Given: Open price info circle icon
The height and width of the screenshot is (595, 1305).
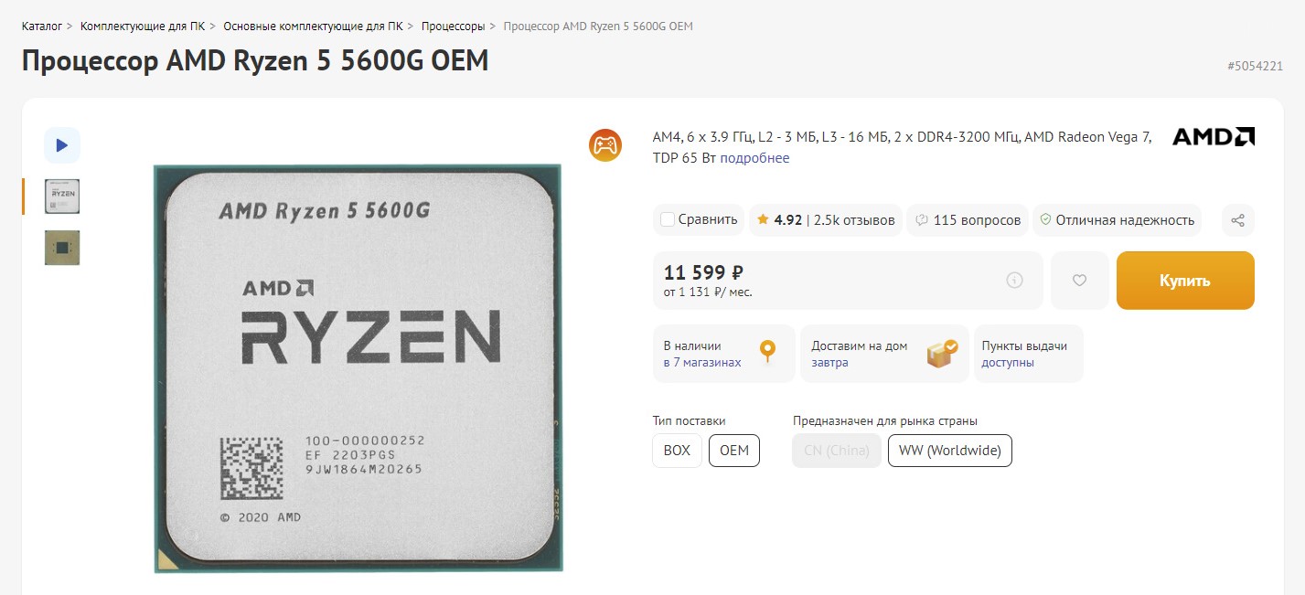Looking at the screenshot, I should [1014, 281].
